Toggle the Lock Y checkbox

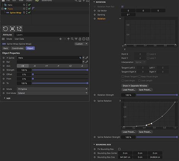pyautogui.click(x=148, y=58)
